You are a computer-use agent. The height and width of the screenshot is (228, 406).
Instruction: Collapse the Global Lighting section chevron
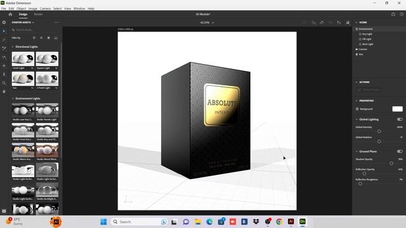(357, 120)
